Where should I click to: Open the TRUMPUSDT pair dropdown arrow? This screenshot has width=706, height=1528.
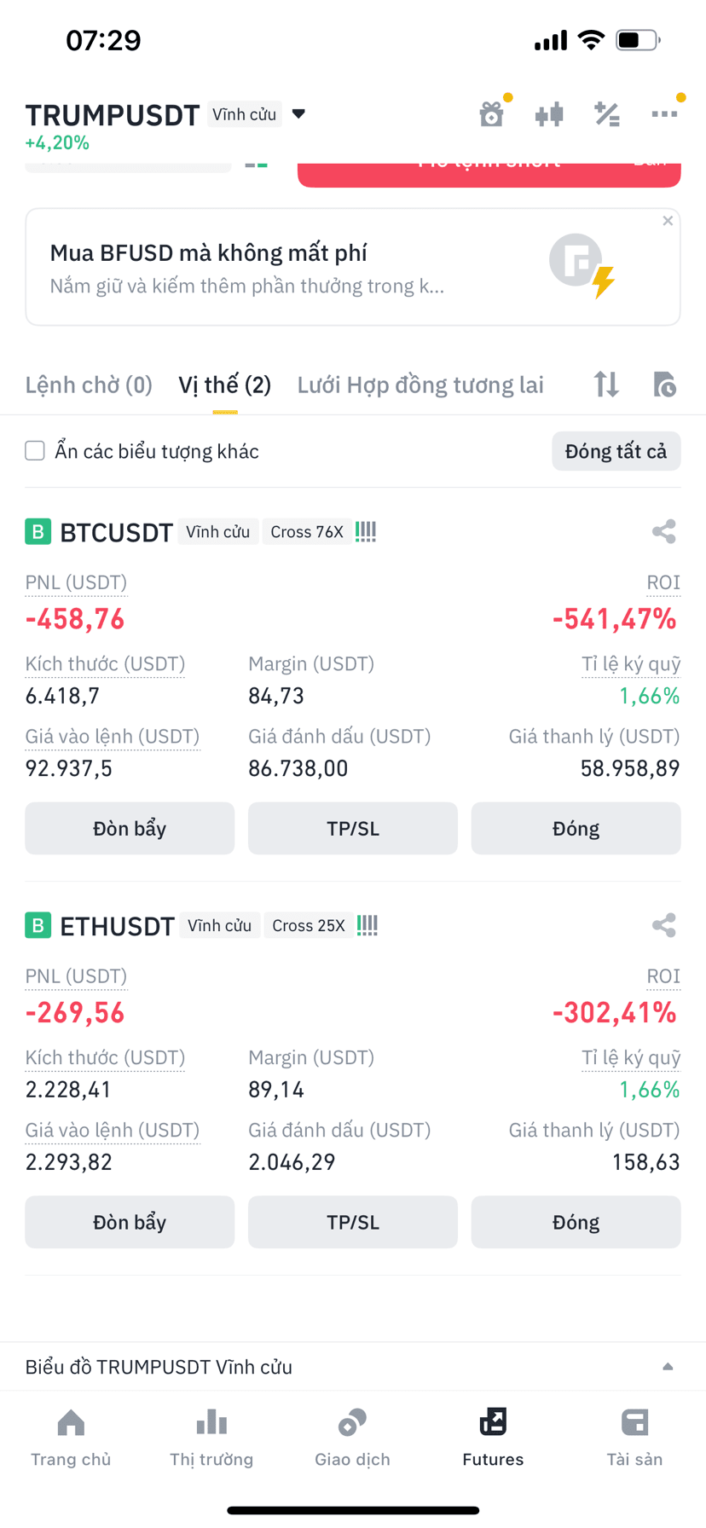coord(298,114)
